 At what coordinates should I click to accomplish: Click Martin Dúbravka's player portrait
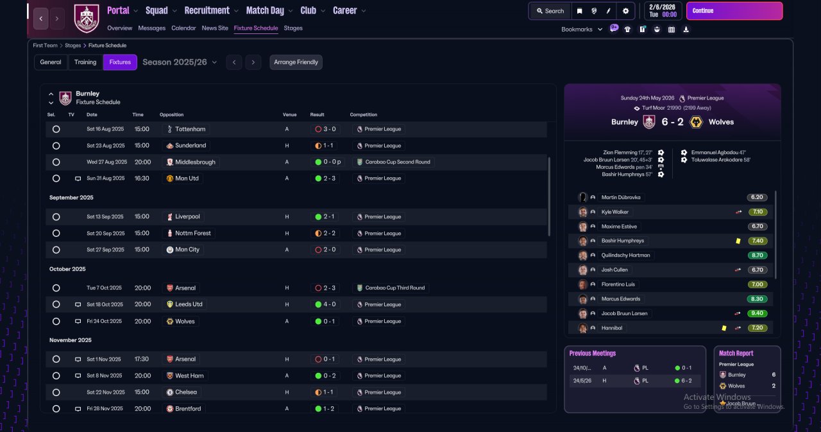(x=582, y=198)
